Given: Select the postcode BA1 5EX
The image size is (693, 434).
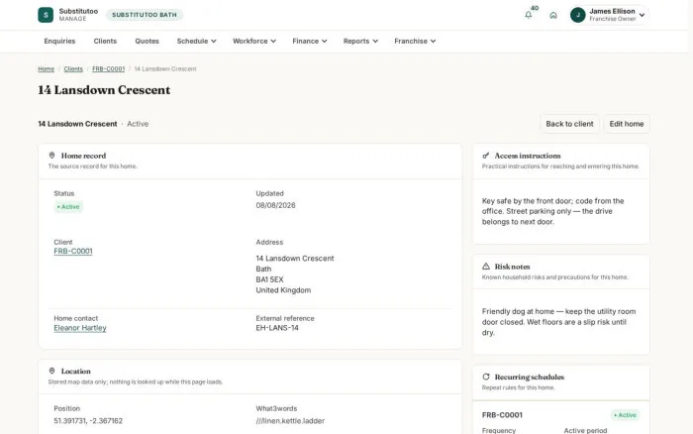Looking at the screenshot, I should click(269, 279).
